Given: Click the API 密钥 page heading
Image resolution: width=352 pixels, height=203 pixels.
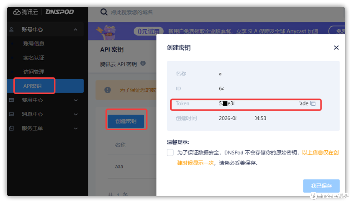Looking at the screenshot, I should [x=112, y=49].
